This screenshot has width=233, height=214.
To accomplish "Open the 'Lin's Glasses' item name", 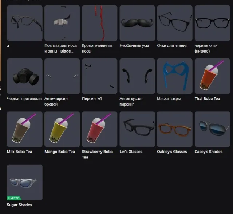I will coord(131,152).
